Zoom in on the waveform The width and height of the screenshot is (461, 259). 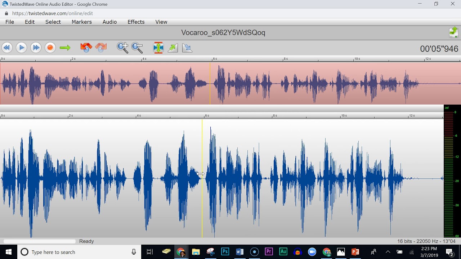tap(122, 47)
